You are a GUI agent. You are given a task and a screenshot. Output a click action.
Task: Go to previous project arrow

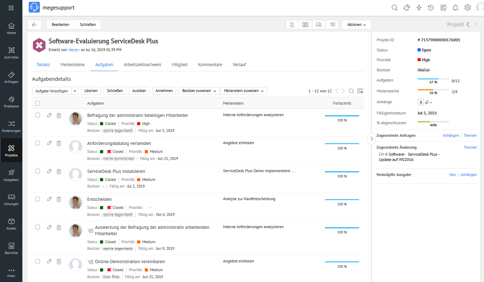click(468, 24)
